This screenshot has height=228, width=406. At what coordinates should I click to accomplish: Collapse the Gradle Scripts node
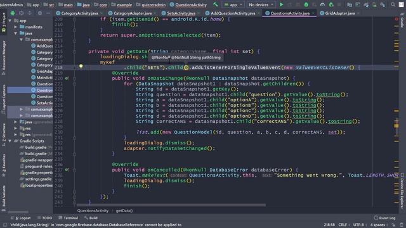(10, 141)
